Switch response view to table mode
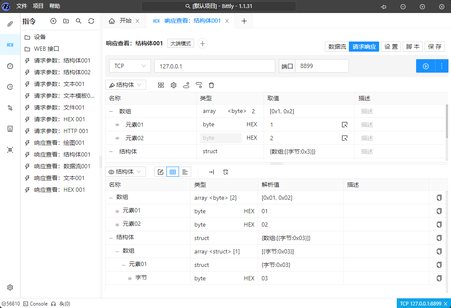Screen dimensions: 451x308 [x=172, y=172]
